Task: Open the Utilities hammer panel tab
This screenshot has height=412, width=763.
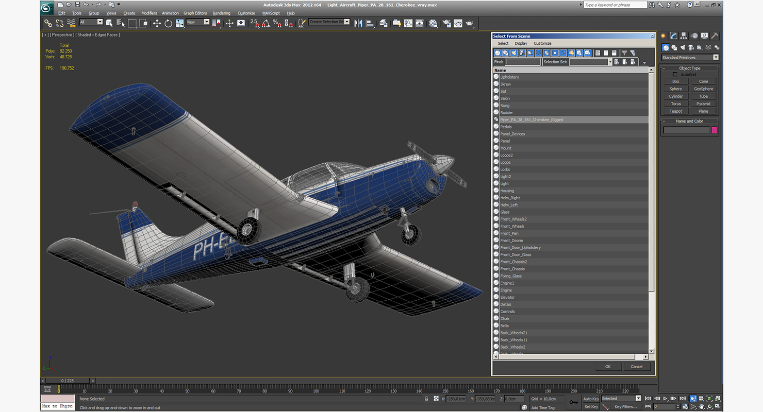Action: (x=715, y=36)
